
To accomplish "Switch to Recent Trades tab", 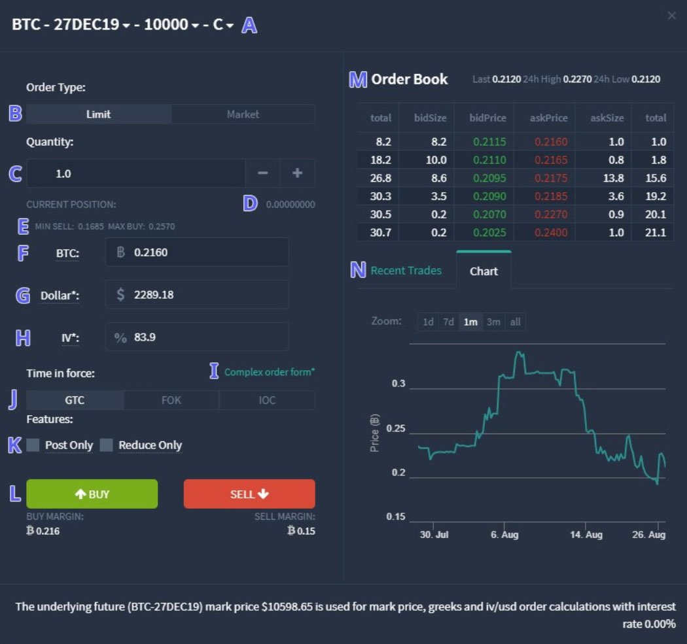I will pos(406,271).
